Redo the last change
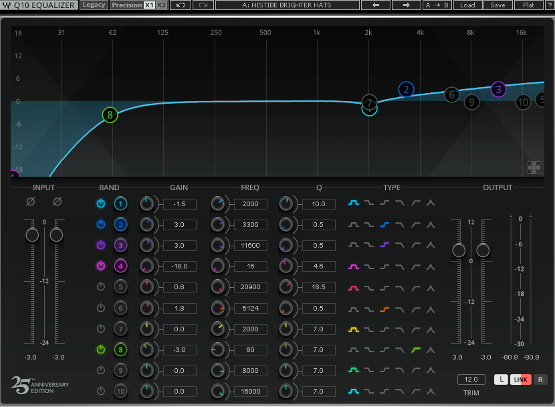The height and width of the screenshot is (407, 555). tap(203, 5)
